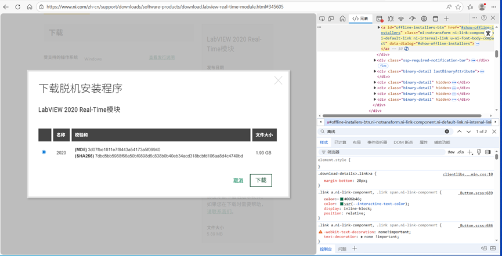The width and height of the screenshot is (502, 256).
Task: Open the DevTools Welcome home icon
Action: [342, 19]
